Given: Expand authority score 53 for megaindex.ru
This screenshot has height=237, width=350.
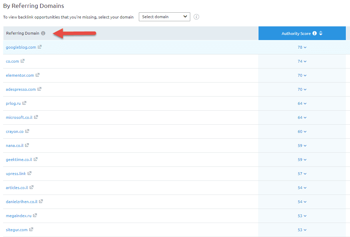Looking at the screenshot, I should (x=302, y=216).
